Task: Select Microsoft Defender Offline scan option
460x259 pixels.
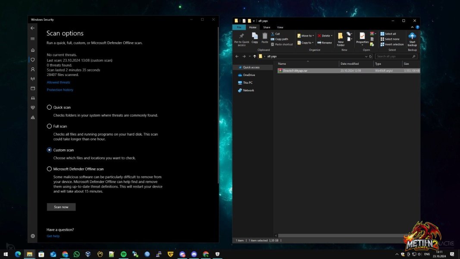Action: pyautogui.click(x=49, y=169)
